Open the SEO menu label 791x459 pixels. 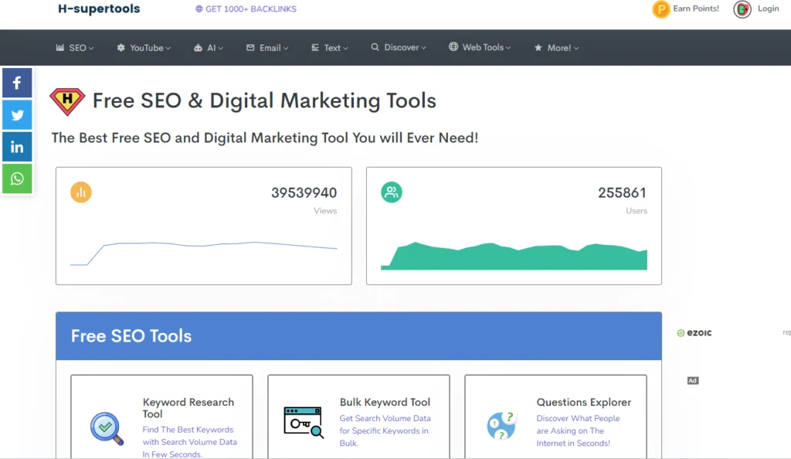point(78,48)
